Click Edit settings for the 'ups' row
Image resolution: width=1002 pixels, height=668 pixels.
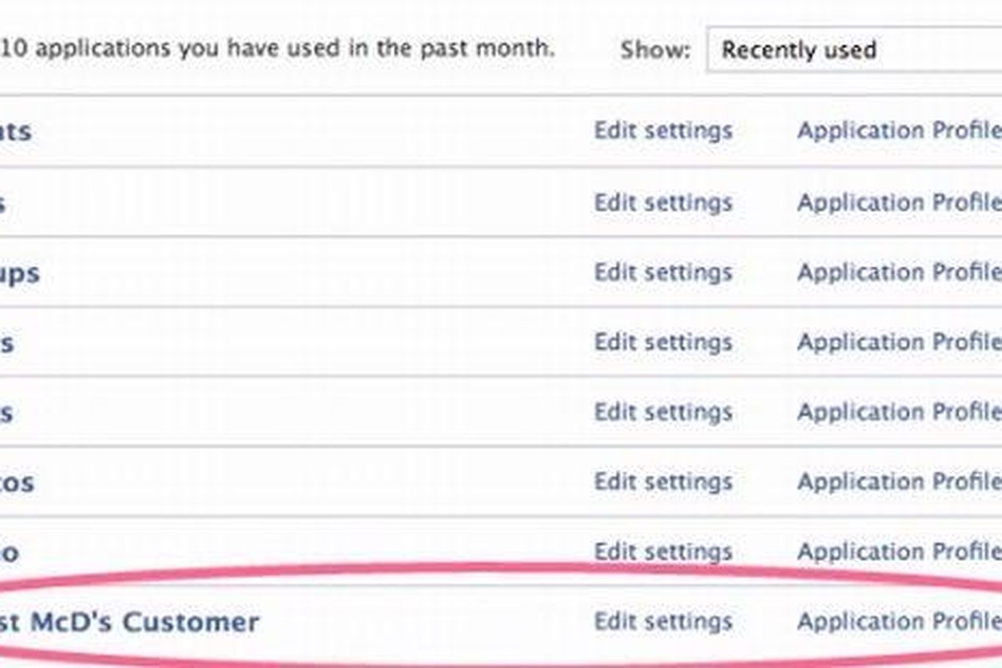663,272
